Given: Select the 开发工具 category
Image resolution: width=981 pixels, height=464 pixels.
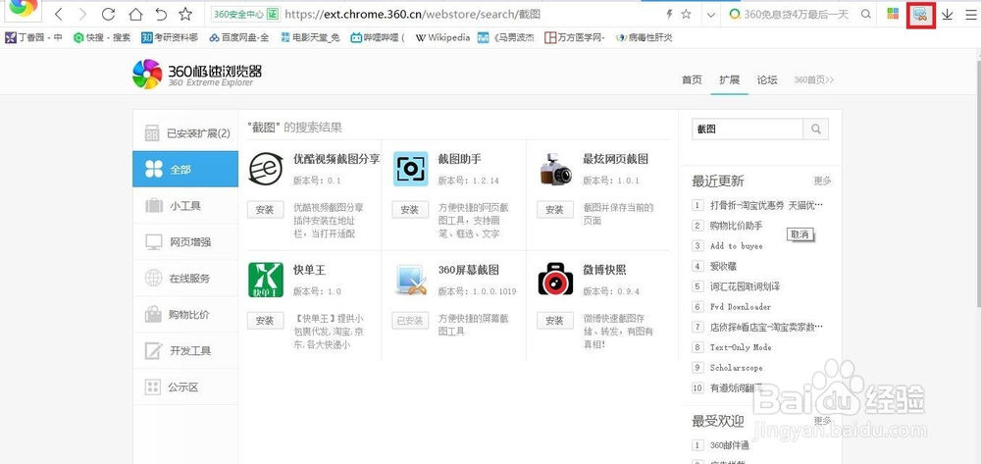Looking at the screenshot, I should 185,351.
